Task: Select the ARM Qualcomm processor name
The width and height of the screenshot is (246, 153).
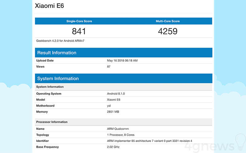Action: (118, 129)
